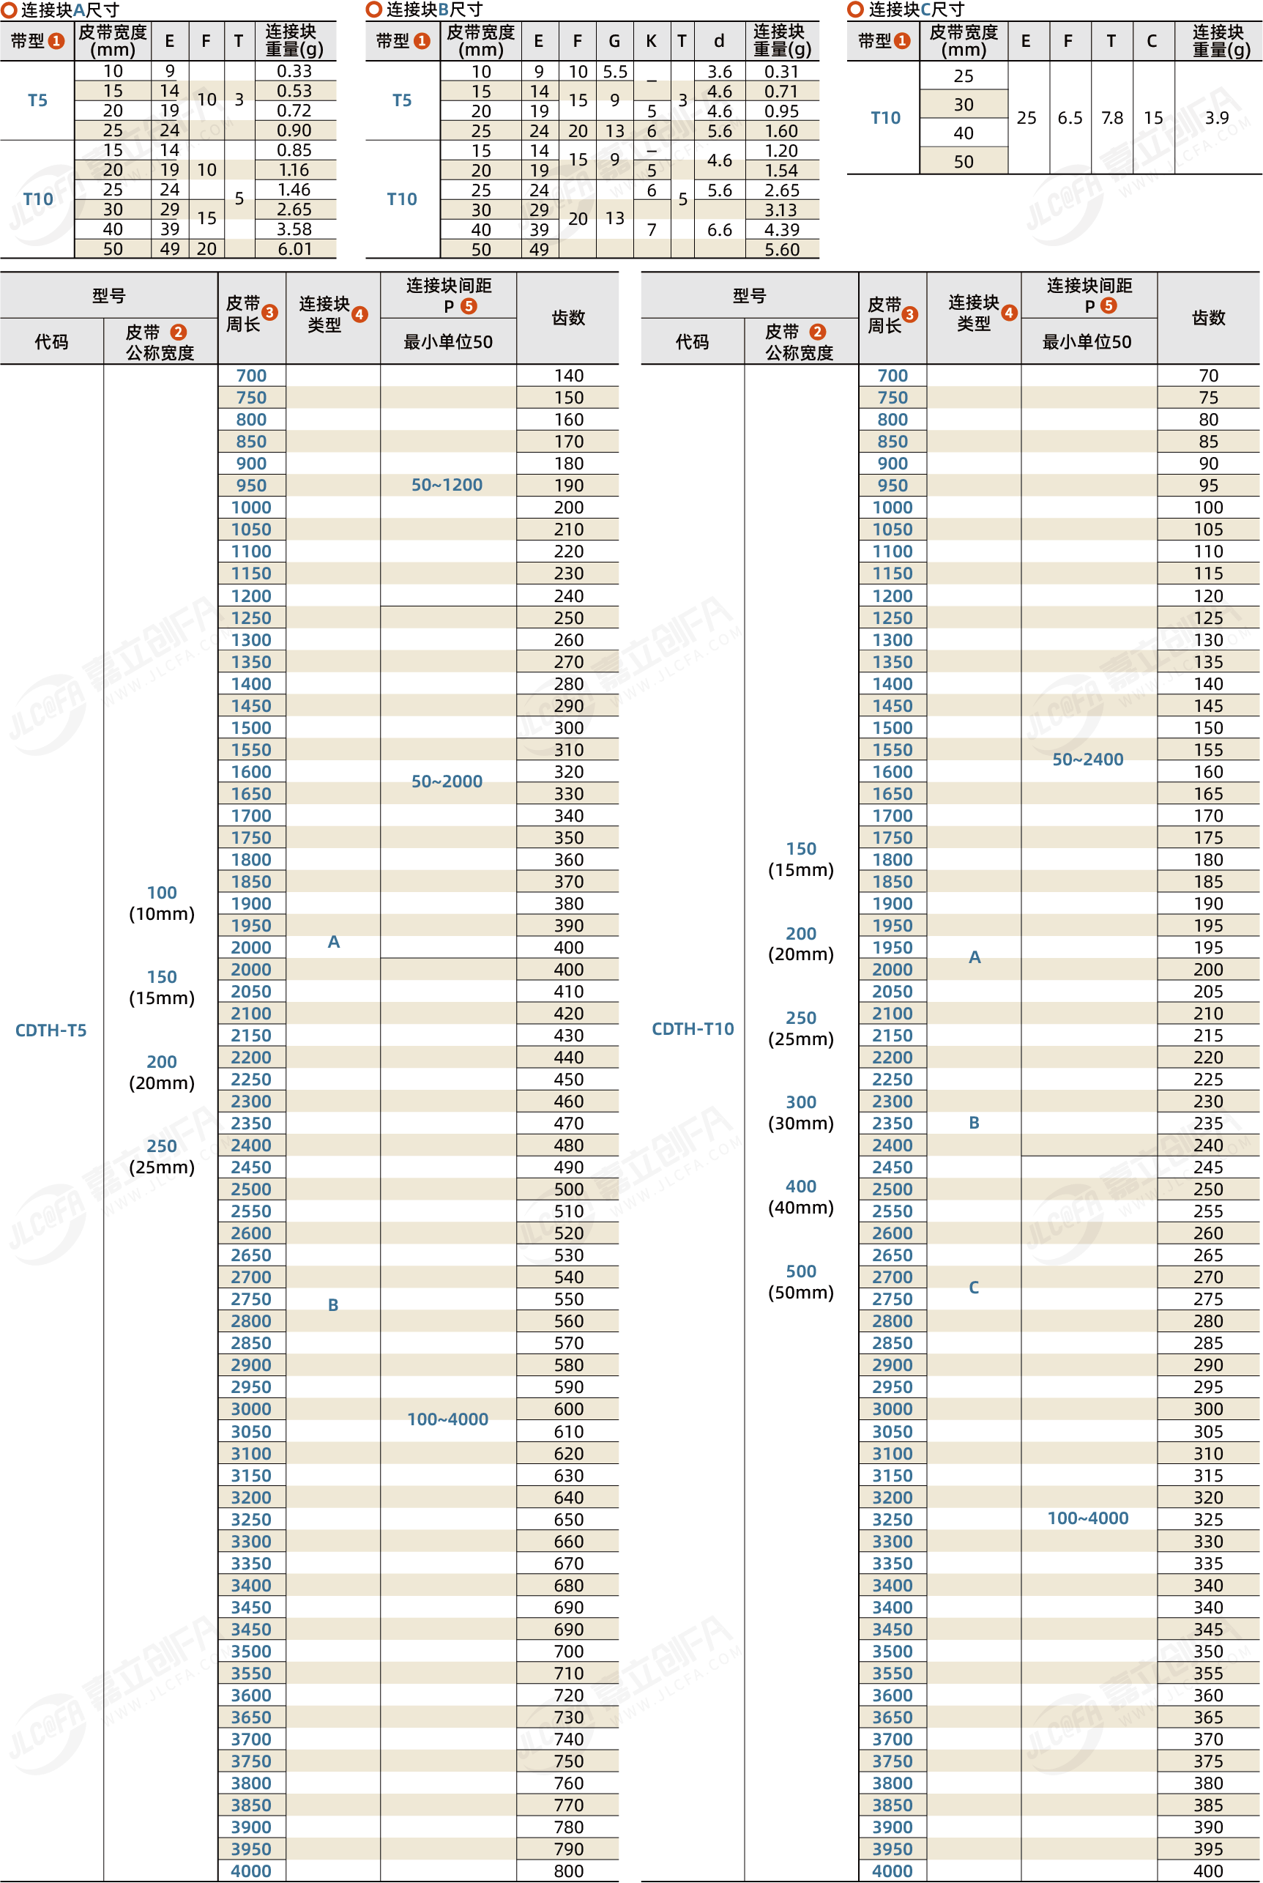
Task: Click circled number 5 in CDTH-T5 table header
Action: (469, 306)
